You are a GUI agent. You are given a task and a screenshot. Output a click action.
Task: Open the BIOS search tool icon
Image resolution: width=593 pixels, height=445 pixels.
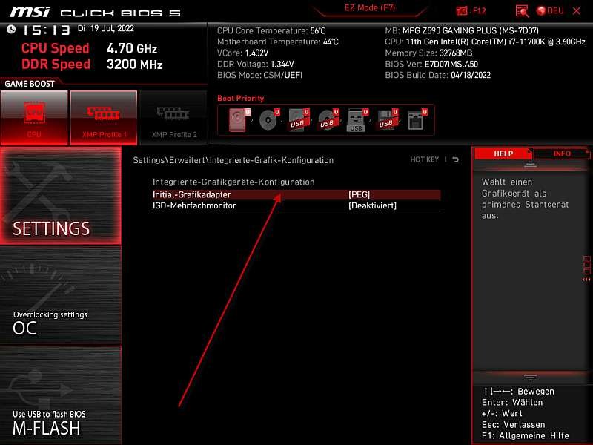coord(522,11)
